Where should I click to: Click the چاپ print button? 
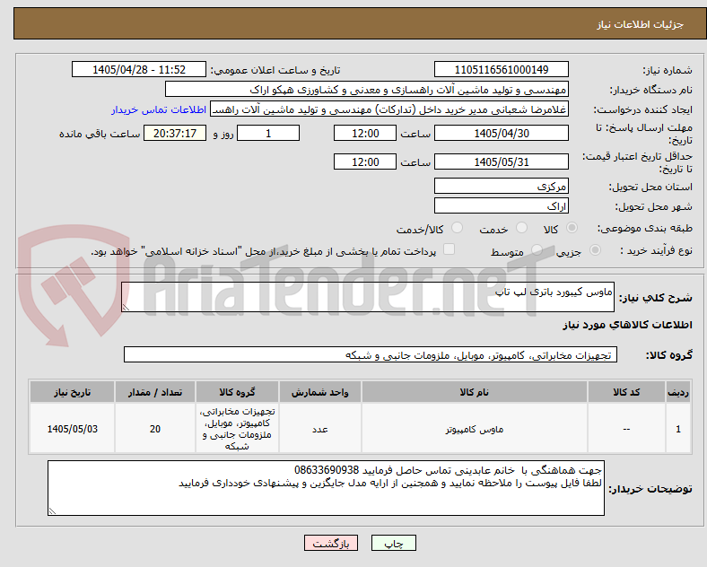click(394, 543)
